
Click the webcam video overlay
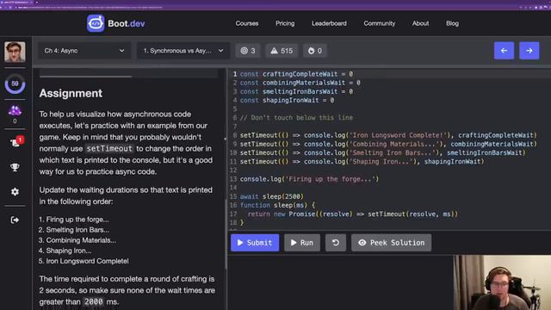[x=502, y=282]
